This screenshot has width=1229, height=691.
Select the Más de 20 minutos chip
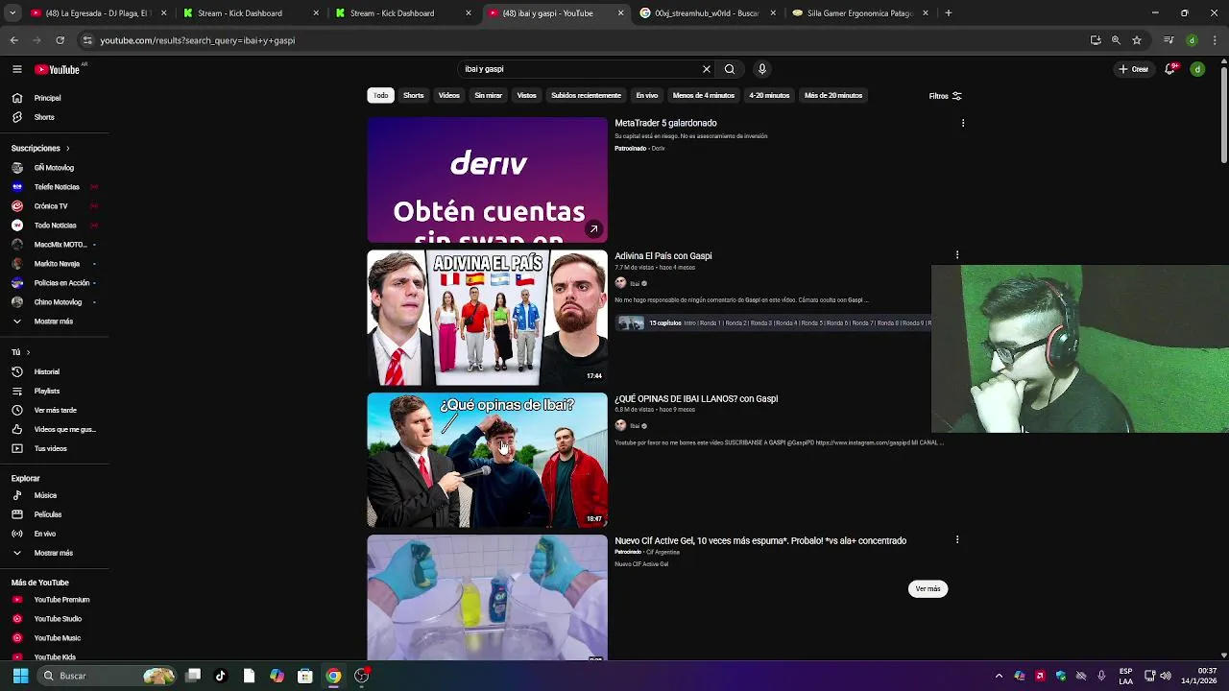point(833,95)
